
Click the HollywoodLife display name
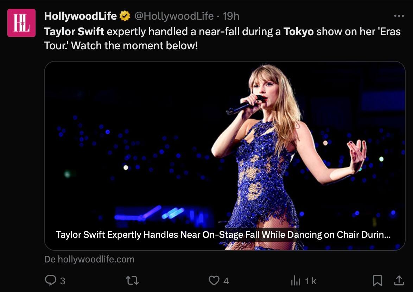[x=80, y=16]
